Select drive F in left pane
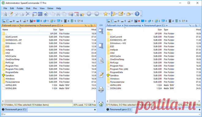 pos(26,21)
